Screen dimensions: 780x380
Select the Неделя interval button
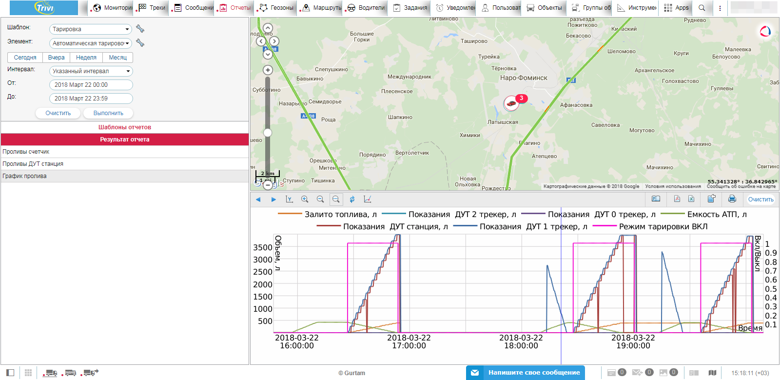click(86, 58)
